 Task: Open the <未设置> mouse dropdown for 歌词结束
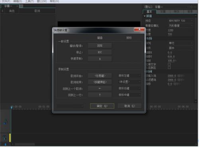click(129, 82)
